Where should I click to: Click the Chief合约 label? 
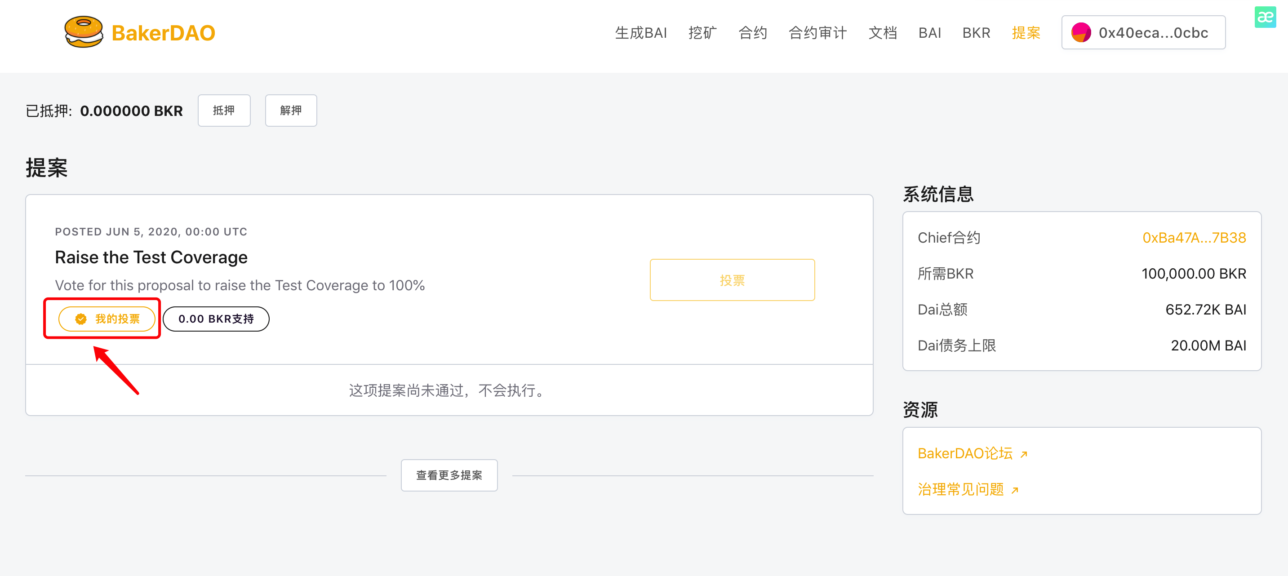[x=949, y=238]
